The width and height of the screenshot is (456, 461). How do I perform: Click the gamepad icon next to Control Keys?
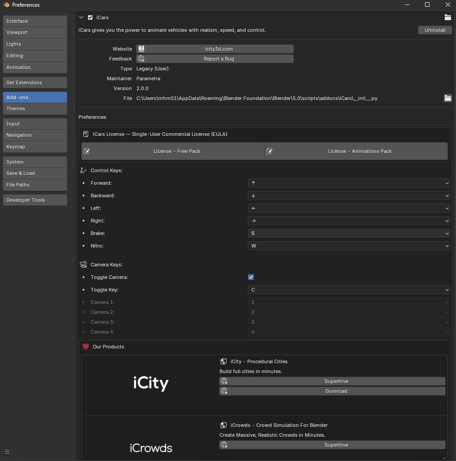pyautogui.click(x=83, y=170)
